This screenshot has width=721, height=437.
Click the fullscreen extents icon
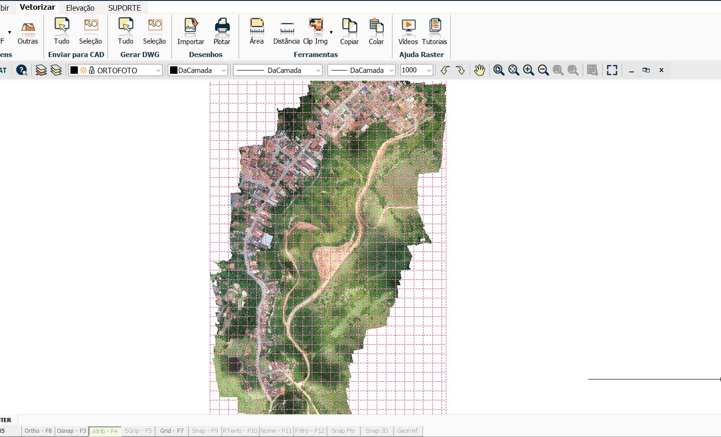(x=612, y=70)
